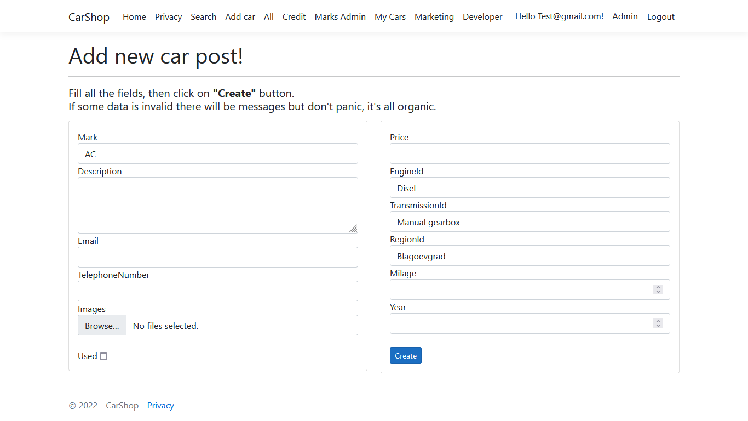Open the Developer page

482,16
